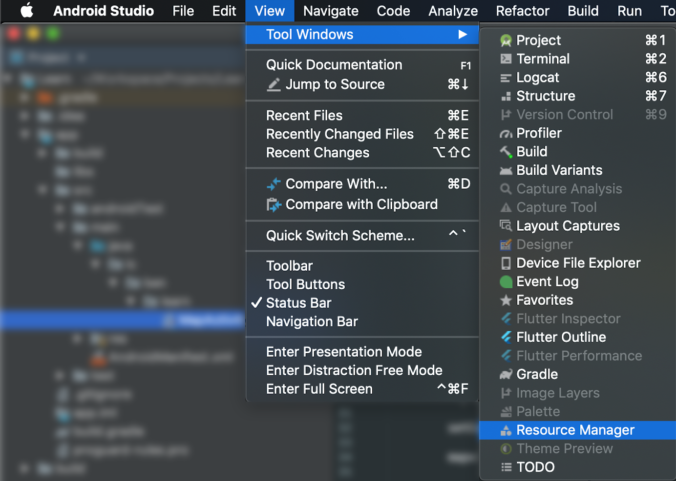Click the Jump to Source pencil icon
The width and height of the screenshot is (676, 481).
click(x=274, y=84)
